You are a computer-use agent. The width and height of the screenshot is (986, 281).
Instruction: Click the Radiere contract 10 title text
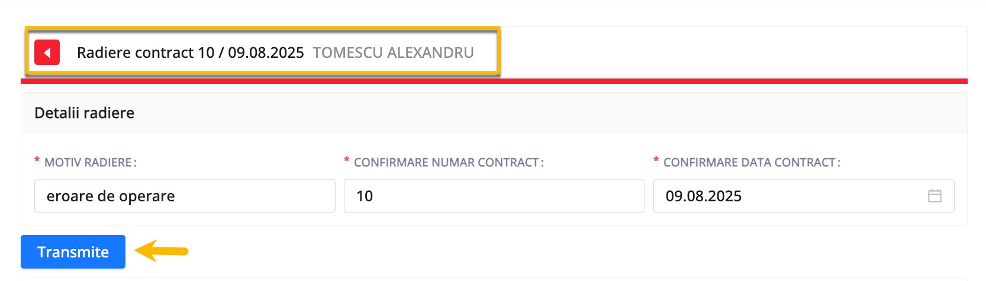[x=191, y=53]
